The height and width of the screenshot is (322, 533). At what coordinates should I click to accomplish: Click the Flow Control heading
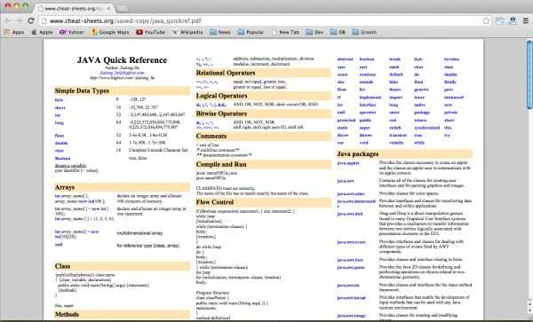click(215, 202)
